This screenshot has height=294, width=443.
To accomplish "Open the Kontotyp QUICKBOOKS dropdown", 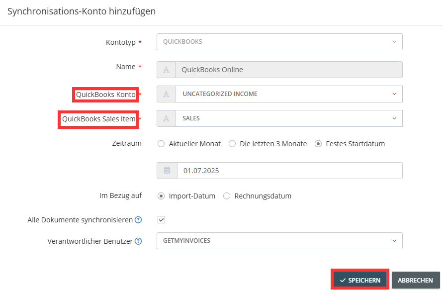I will tap(280, 42).
